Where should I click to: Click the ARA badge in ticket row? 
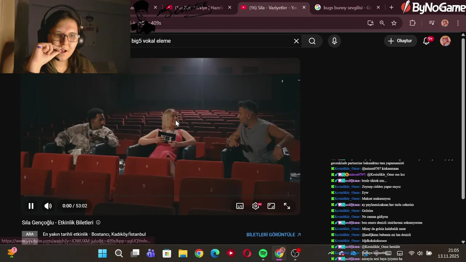click(30, 234)
